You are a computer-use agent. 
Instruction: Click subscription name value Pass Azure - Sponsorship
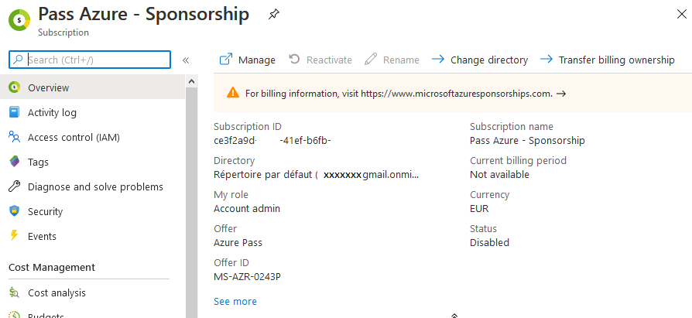pyautogui.click(x=527, y=141)
